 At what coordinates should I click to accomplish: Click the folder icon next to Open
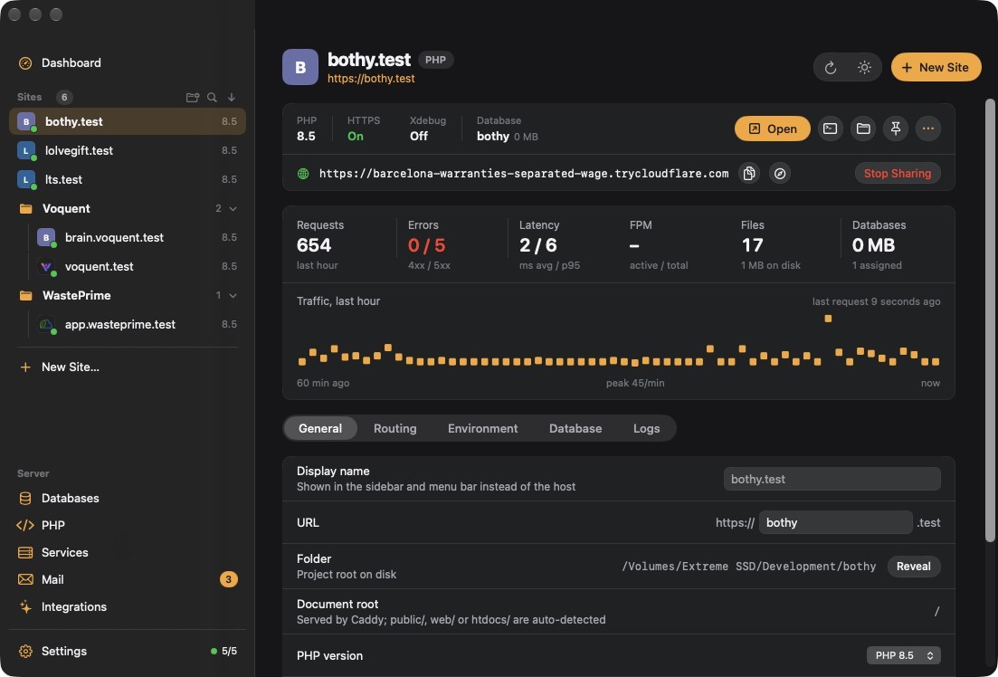point(863,129)
